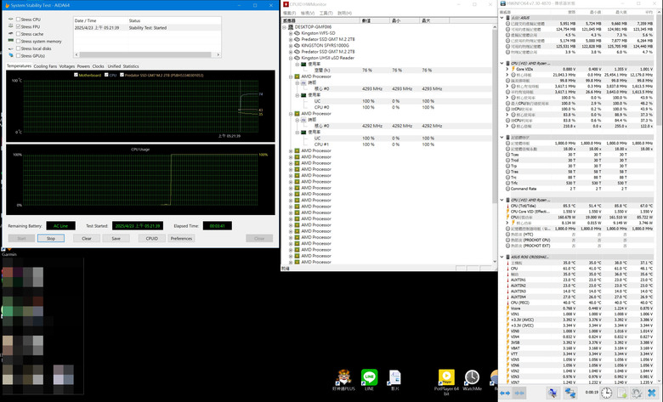663x402 pixels.
Task: Click the KINGSTON SFYRS1000G drive icon
Action: pos(297,45)
